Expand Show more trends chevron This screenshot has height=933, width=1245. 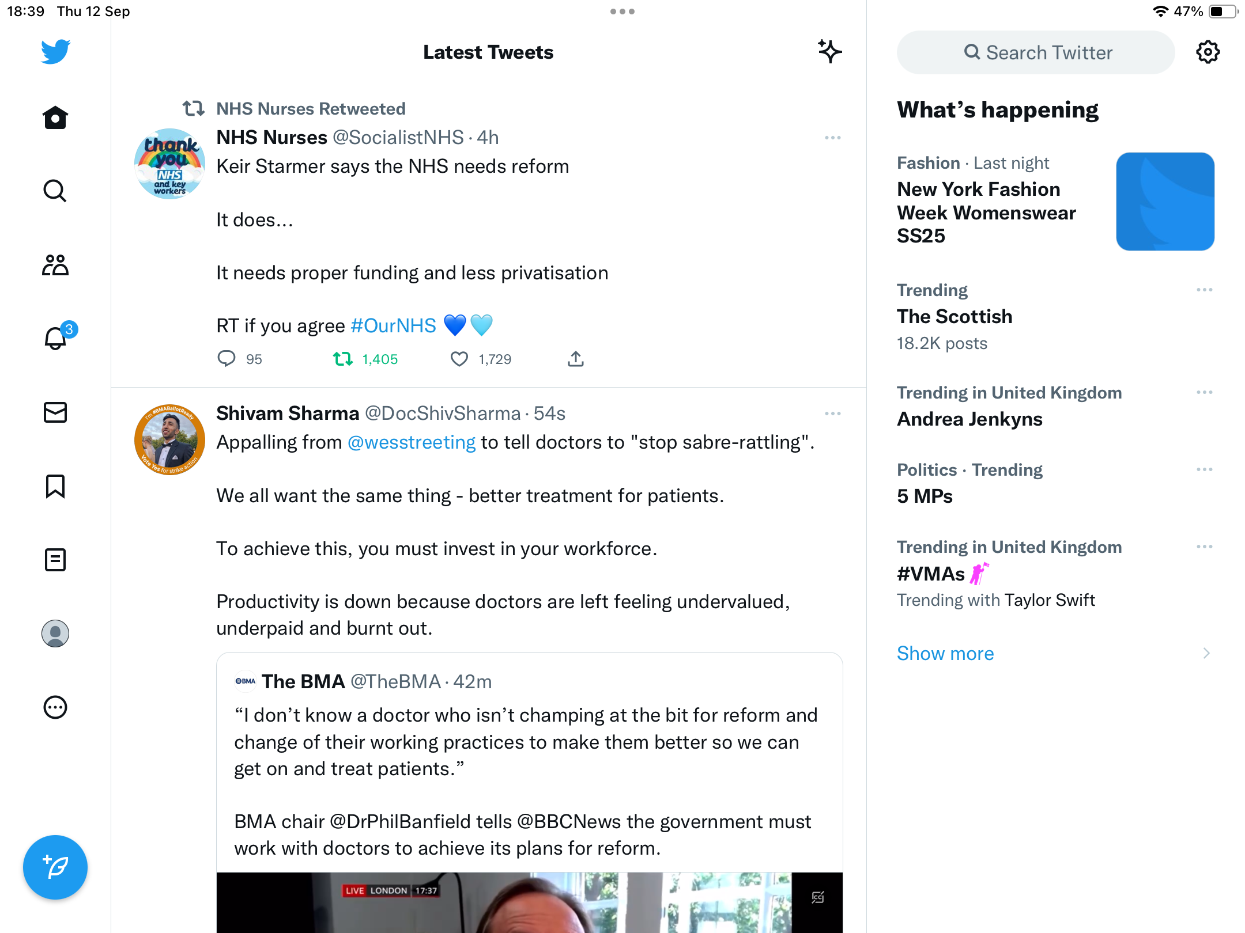(1206, 653)
